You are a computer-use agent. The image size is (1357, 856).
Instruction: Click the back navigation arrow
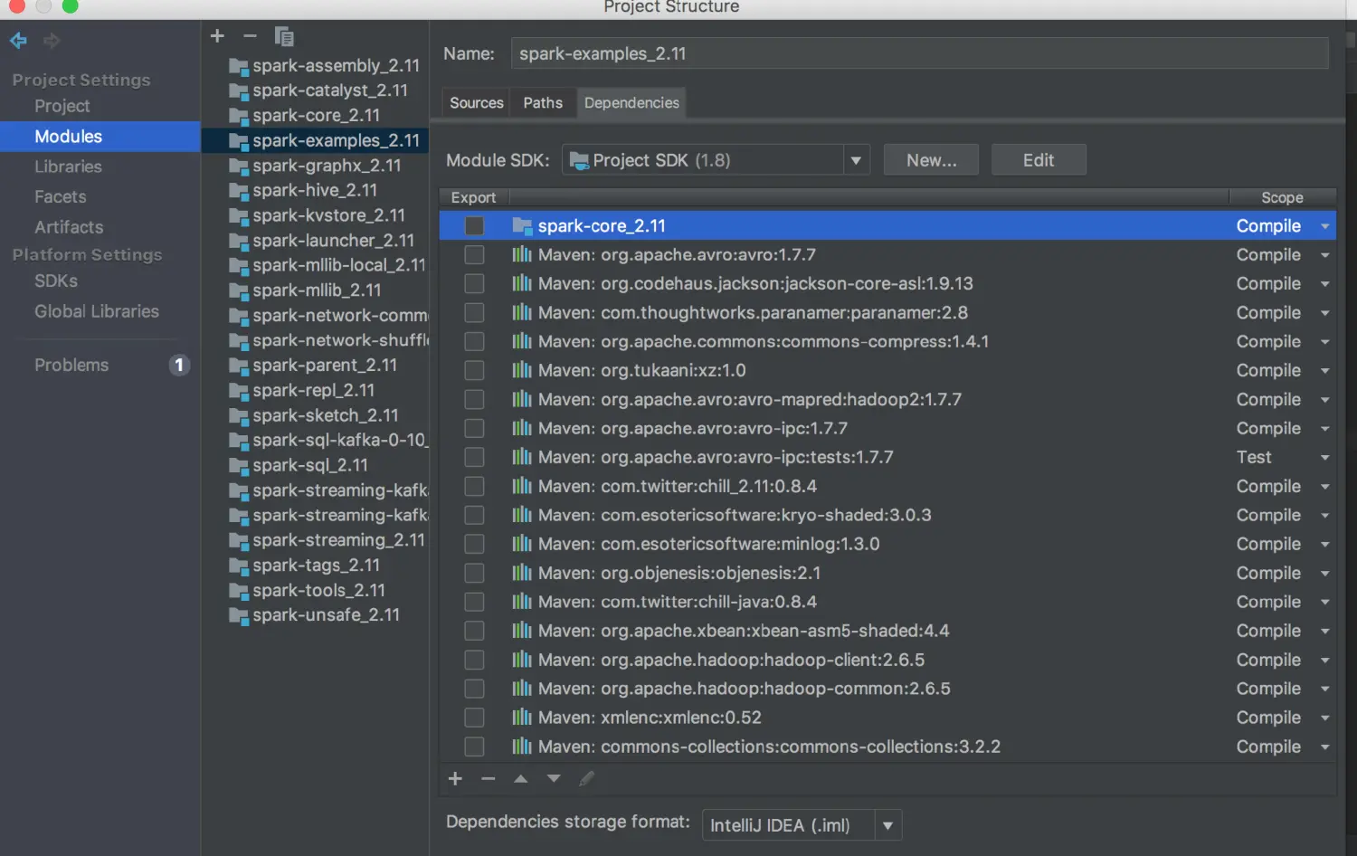click(18, 41)
